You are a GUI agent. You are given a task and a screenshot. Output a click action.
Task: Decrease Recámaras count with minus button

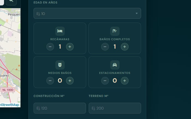click(x=50, y=47)
